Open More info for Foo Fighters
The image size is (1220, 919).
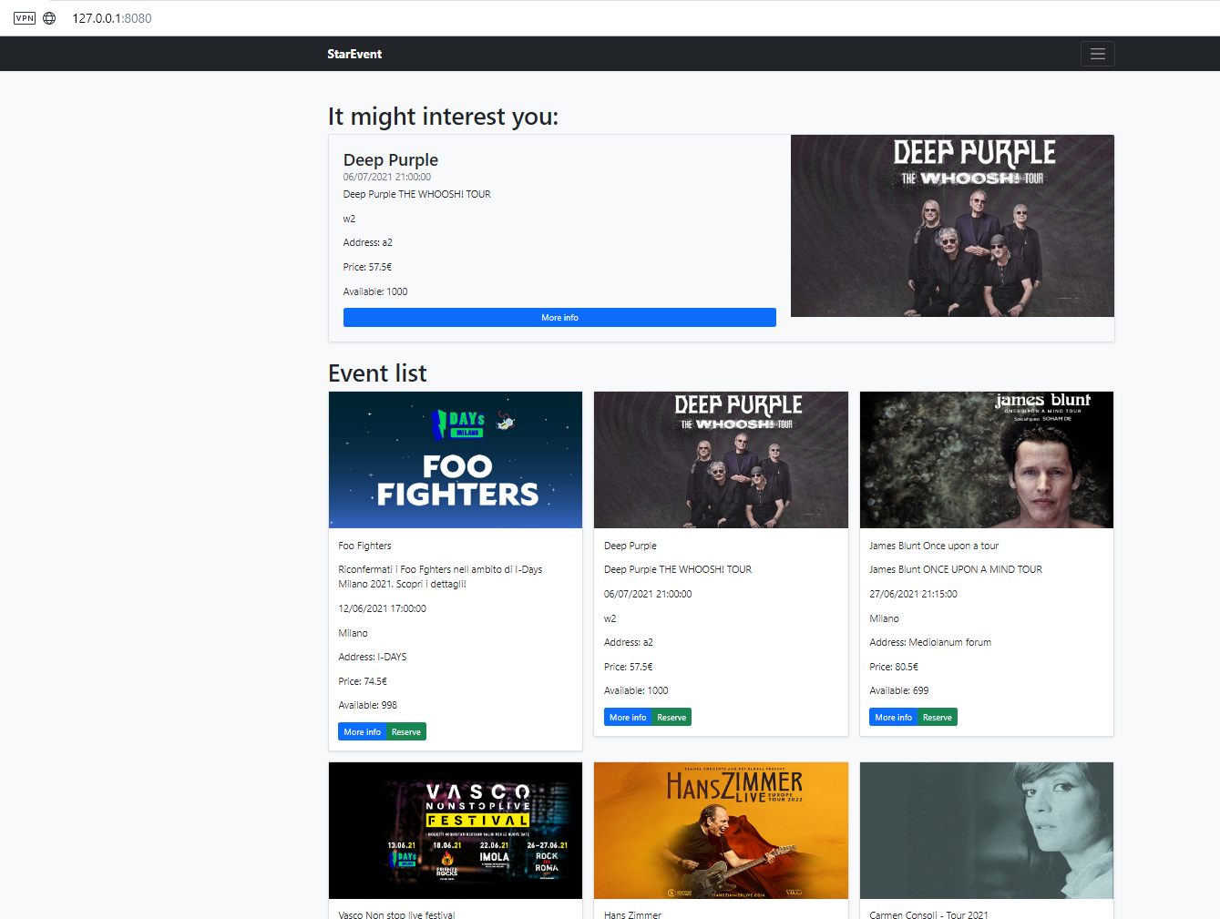click(x=362, y=732)
